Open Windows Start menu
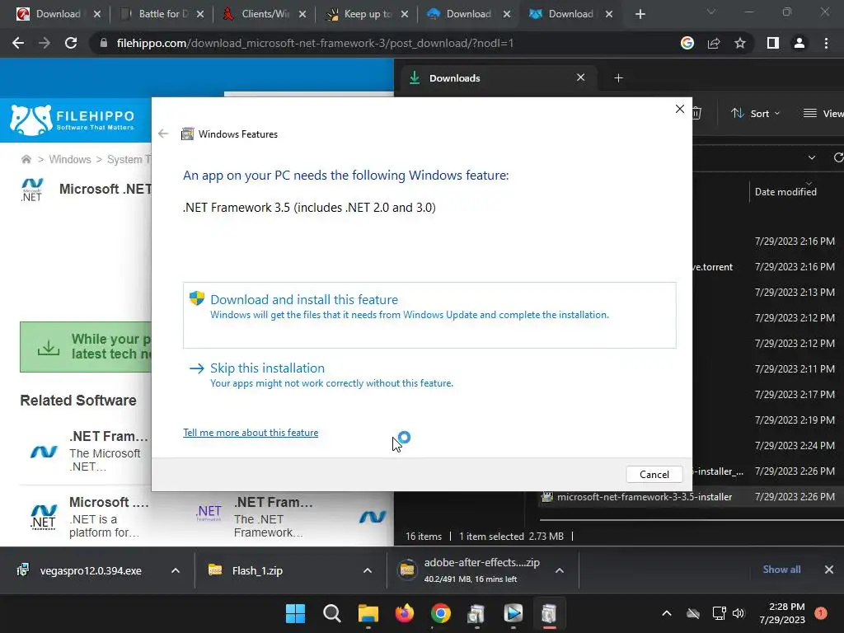This screenshot has width=844, height=633. [x=295, y=613]
